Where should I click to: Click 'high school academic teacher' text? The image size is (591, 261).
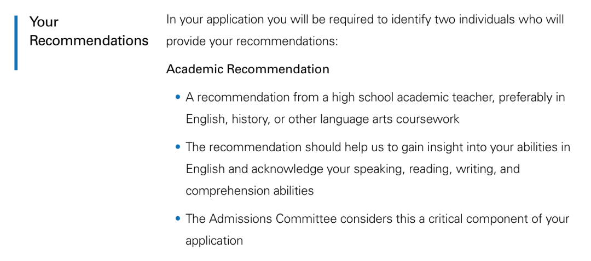(414, 97)
